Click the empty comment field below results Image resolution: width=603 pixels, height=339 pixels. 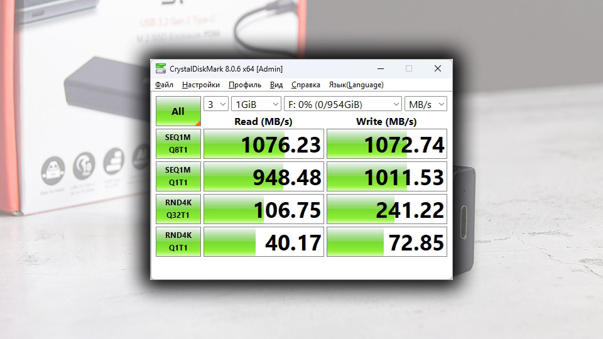pos(301,268)
